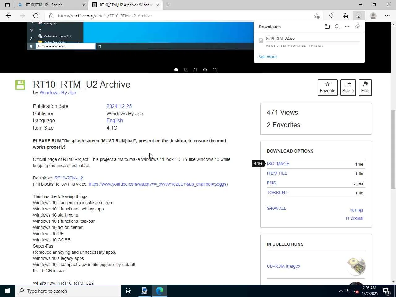Click the Windows 10 screenshot preview image

[140, 36]
